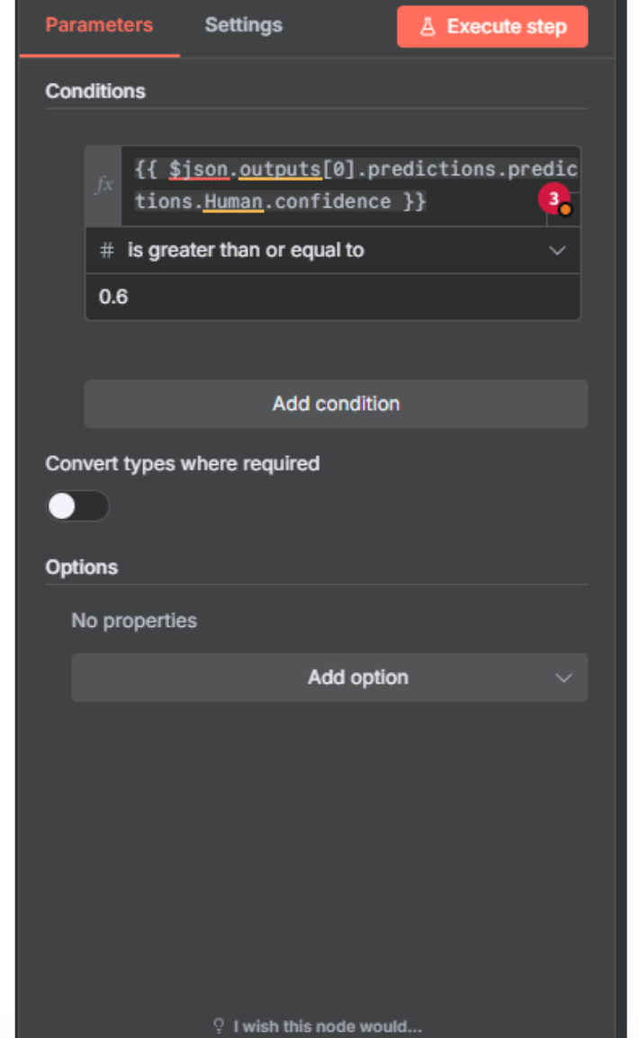639x1038 pixels.
Task: Click the lightbulb feedback icon
Action: click(219, 1025)
